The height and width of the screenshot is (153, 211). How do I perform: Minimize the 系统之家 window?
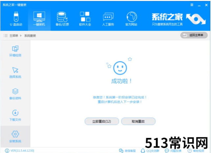(199, 5)
